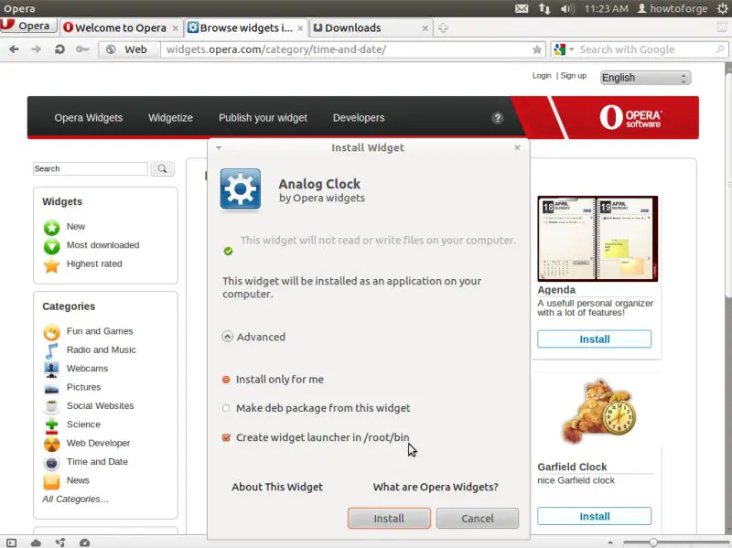
Task: Open the About This Widget link
Action: (x=277, y=487)
